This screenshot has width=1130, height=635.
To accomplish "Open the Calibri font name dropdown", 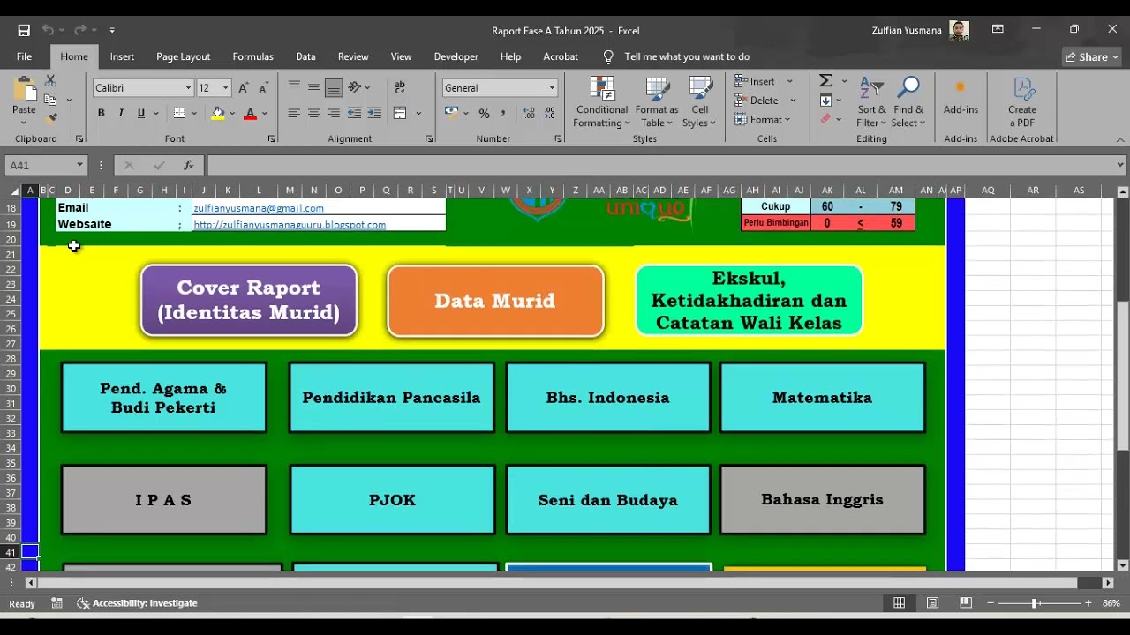I will click(x=187, y=88).
